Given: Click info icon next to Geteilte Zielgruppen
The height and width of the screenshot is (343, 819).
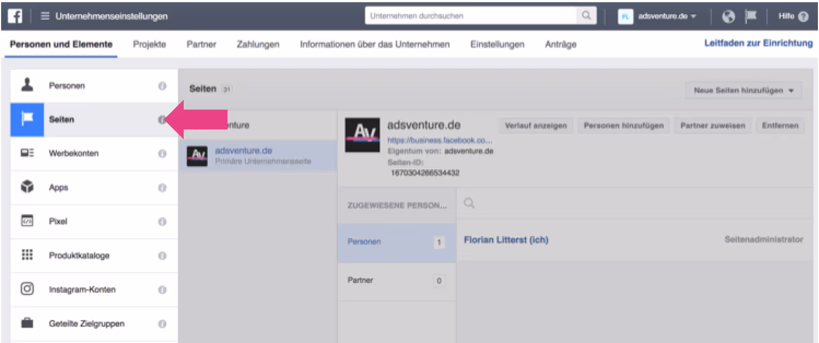Looking at the screenshot, I should click(x=162, y=324).
